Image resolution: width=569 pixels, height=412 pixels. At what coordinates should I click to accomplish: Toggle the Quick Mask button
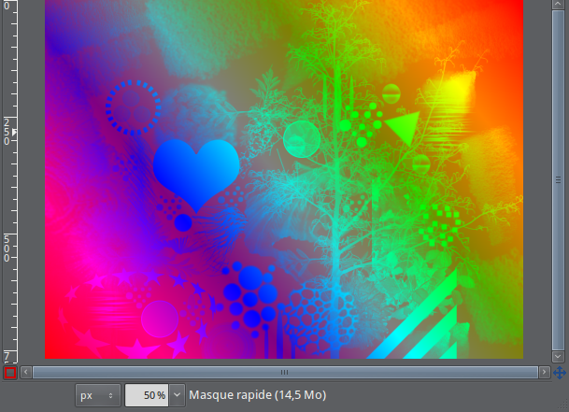pyautogui.click(x=9, y=373)
